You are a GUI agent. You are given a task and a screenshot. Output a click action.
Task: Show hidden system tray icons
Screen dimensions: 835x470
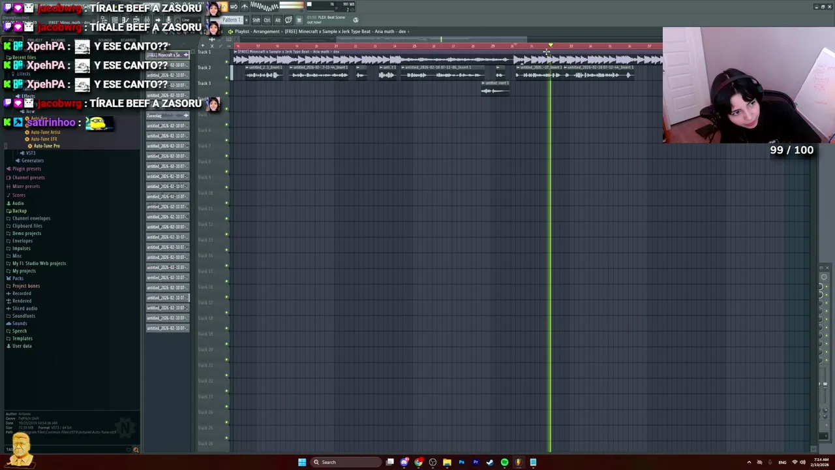tap(749, 462)
